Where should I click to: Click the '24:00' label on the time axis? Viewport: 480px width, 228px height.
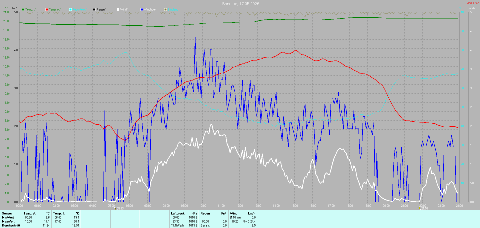[459, 206]
